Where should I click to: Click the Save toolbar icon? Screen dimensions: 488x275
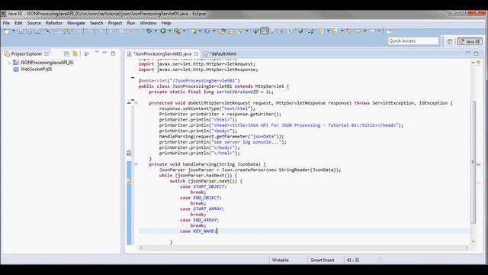[21, 31]
